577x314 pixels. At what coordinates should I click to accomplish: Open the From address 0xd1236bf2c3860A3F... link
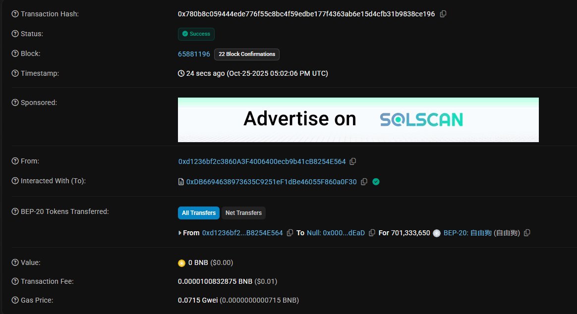click(x=262, y=161)
